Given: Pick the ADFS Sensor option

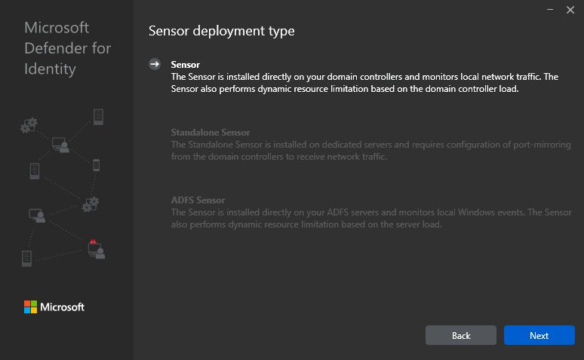Looking at the screenshot, I should (x=198, y=200).
